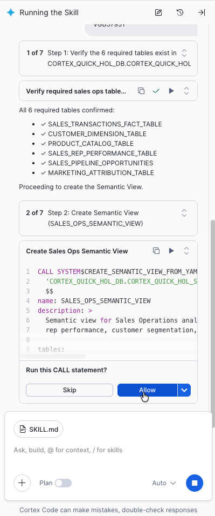Click the green checkmark on Verify required sales ops tables

(156, 91)
